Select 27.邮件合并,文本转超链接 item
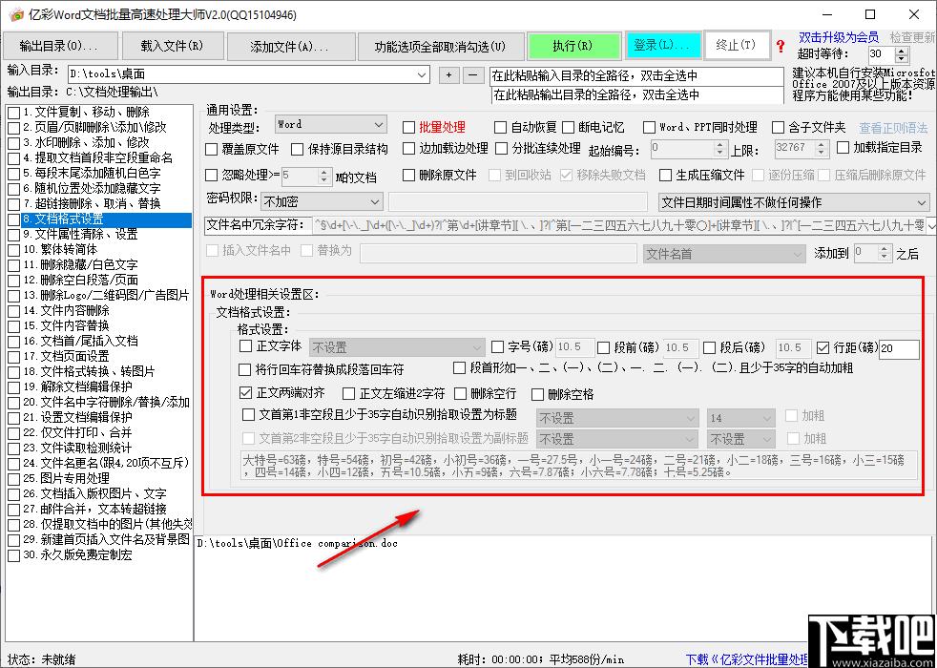The image size is (937, 668). click(95, 509)
